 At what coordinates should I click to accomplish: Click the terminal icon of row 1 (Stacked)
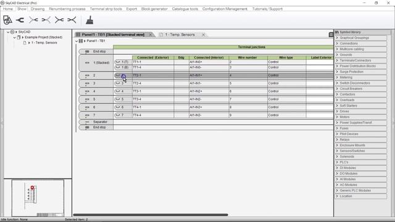(x=87, y=63)
